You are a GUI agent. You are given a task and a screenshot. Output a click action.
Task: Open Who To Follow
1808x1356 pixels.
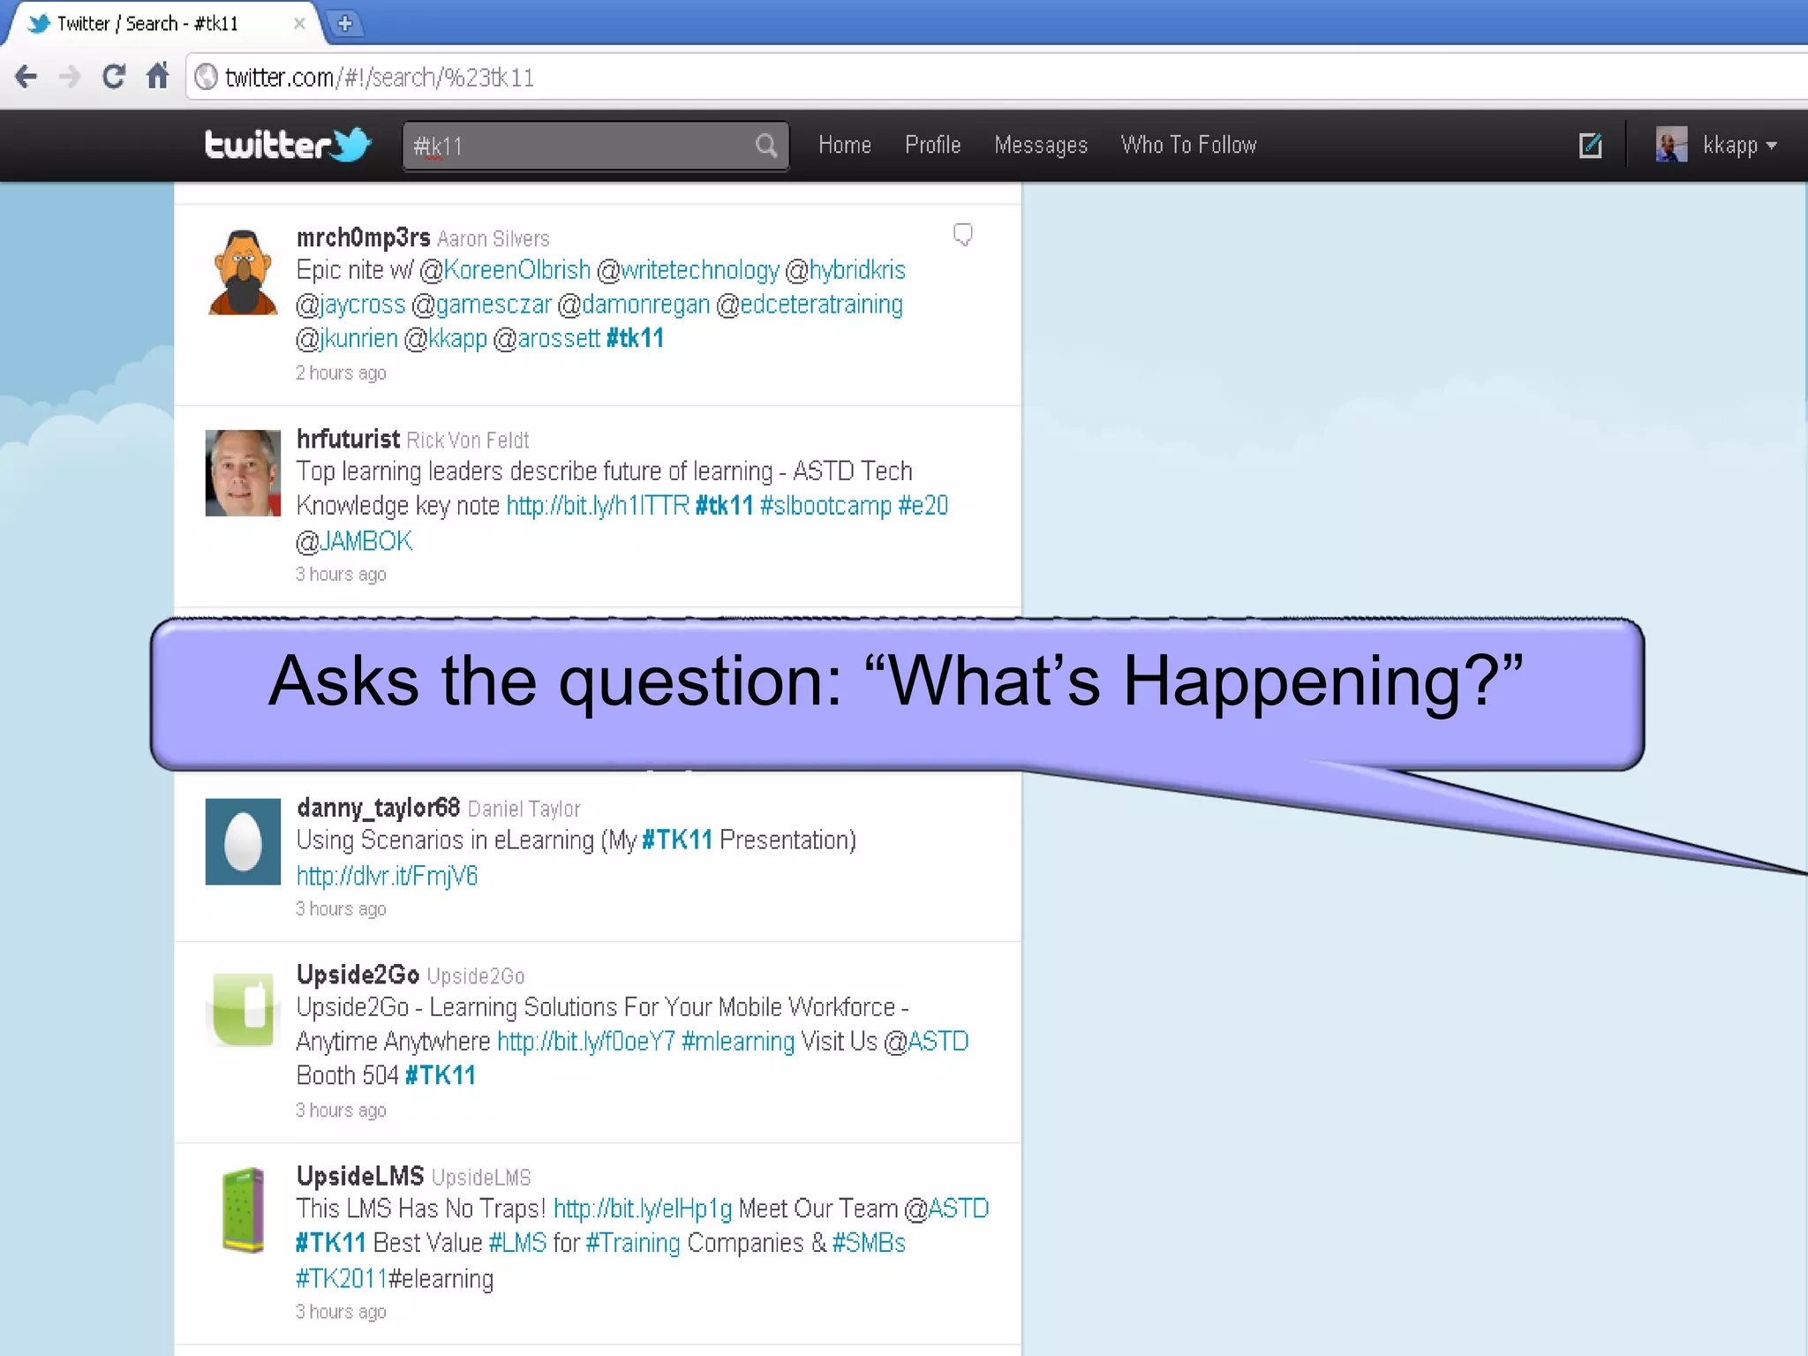(x=1188, y=145)
